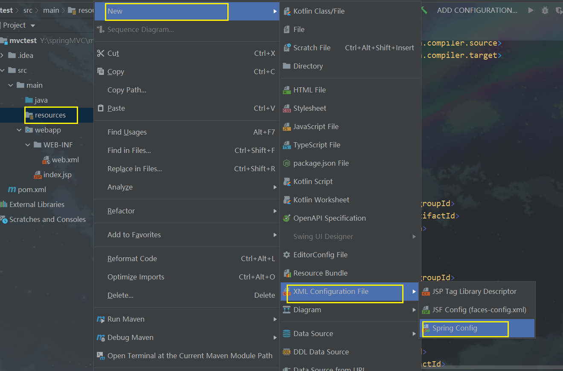Click 'src' in breadcrumb path
The height and width of the screenshot is (371, 563).
[28, 10]
